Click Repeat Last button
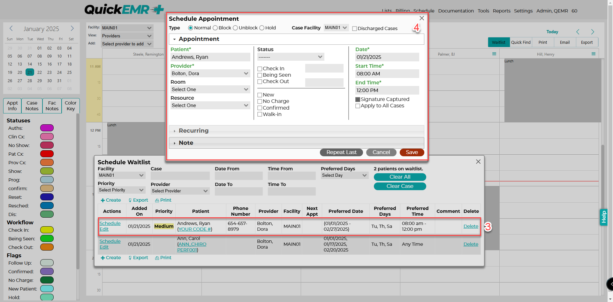 341,152
